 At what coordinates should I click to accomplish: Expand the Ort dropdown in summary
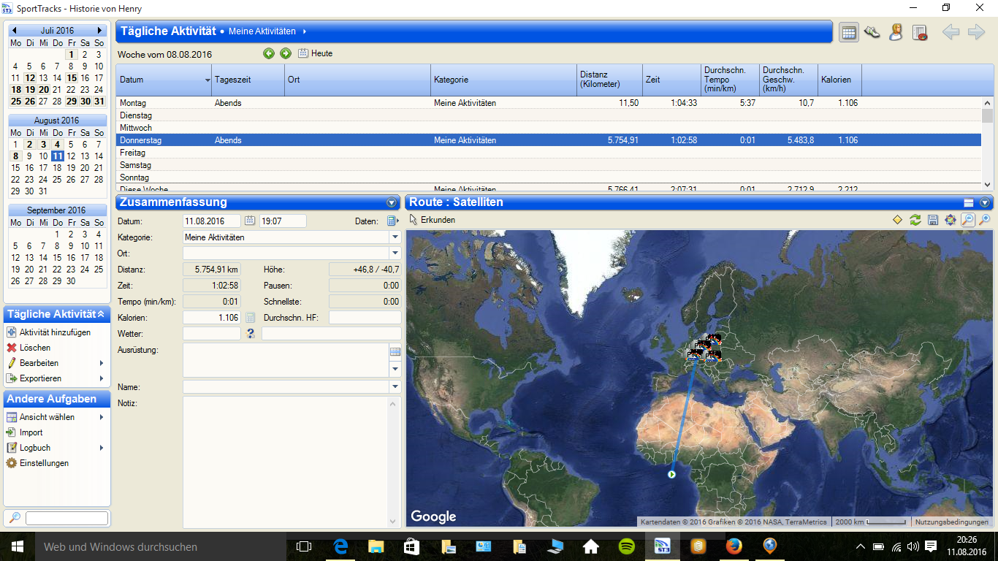395,253
